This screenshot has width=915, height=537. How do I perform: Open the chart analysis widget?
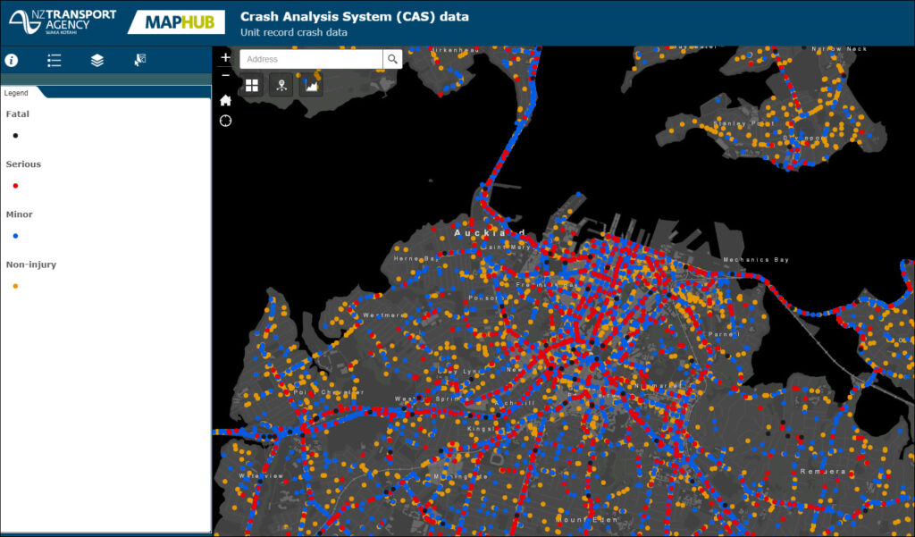pos(311,86)
